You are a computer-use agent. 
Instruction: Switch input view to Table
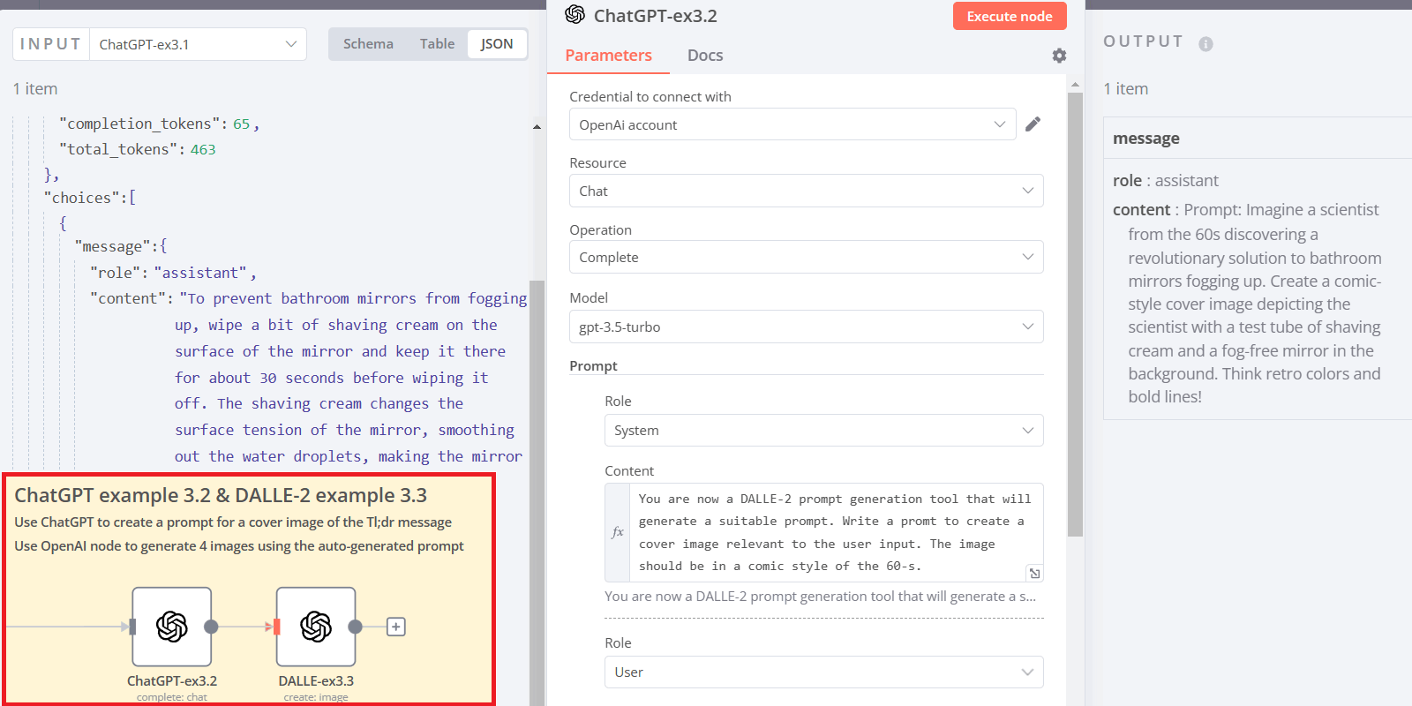coord(437,44)
